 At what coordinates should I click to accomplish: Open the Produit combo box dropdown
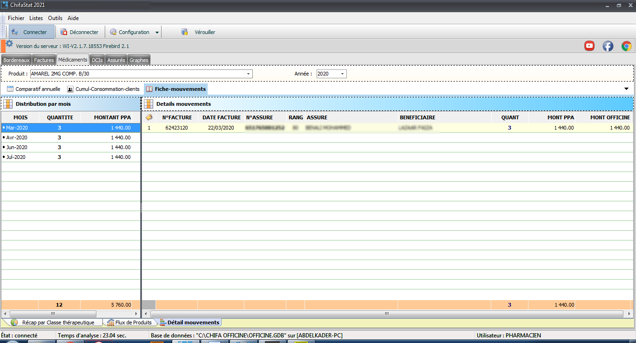(249, 74)
